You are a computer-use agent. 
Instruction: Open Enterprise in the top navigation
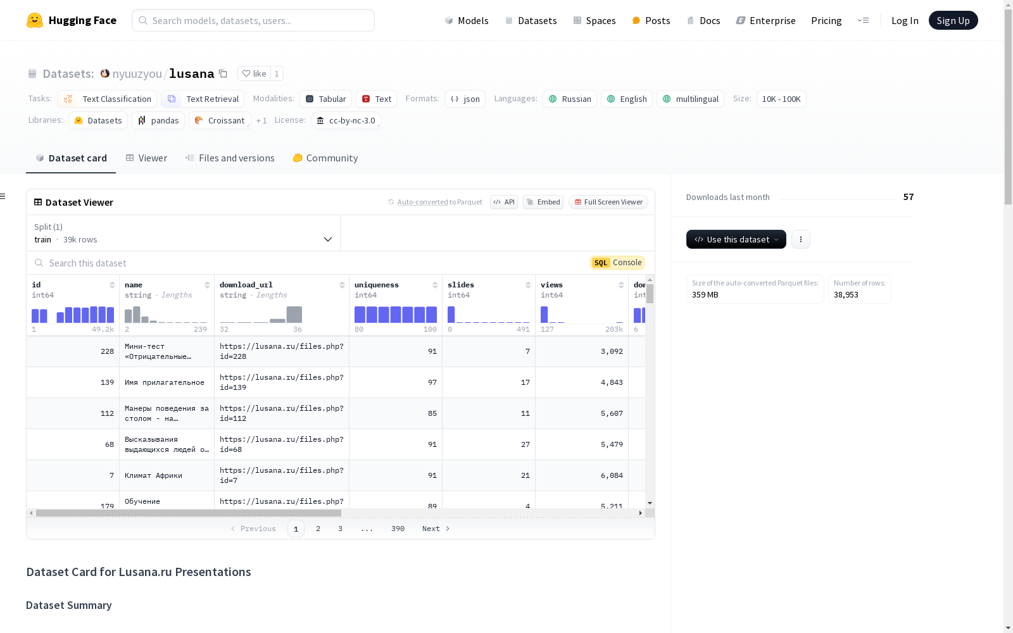pyautogui.click(x=765, y=20)
